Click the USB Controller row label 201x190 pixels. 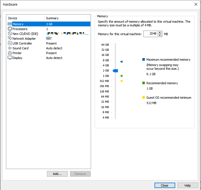22,43
